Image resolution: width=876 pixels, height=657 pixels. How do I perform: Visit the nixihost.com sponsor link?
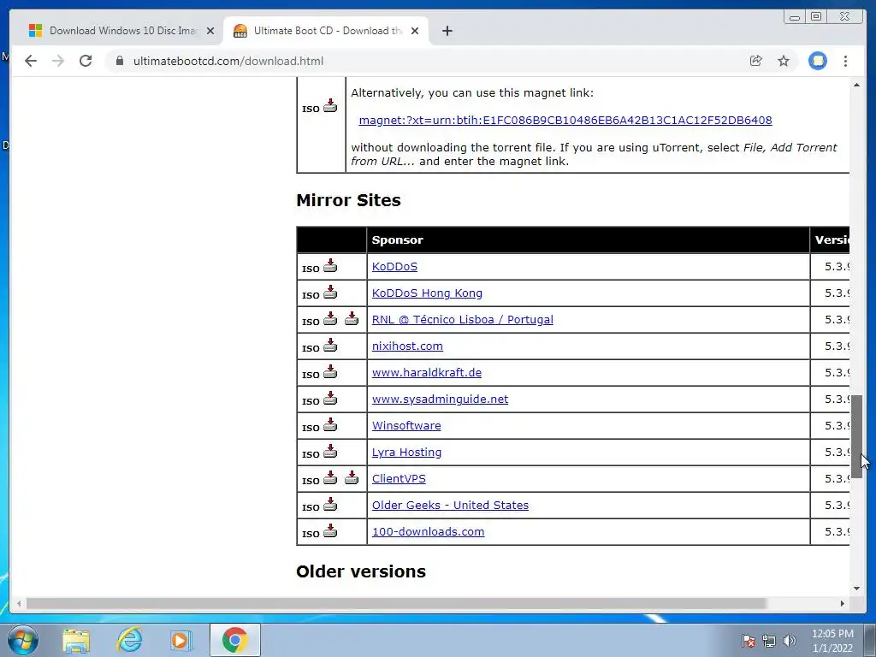point(407,346)
